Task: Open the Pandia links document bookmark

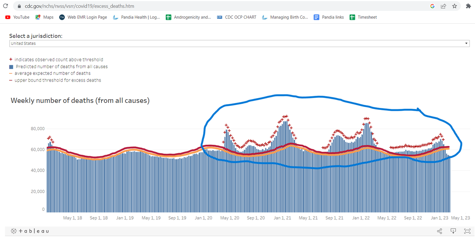Action: pos(329,17)
